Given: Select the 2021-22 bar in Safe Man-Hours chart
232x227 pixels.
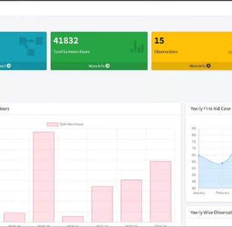Looking at the screenshot, I should coord(102,204).
